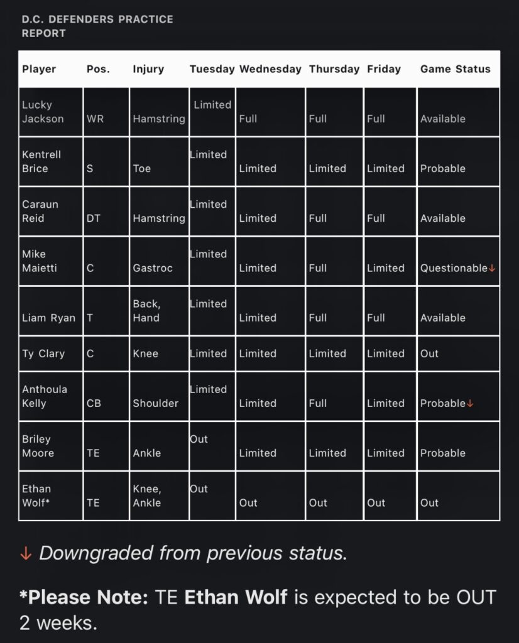Click the downgrade arrow beside Anthoula Kelly's Probable
The image size is (519, 643).
click(470, 404)
